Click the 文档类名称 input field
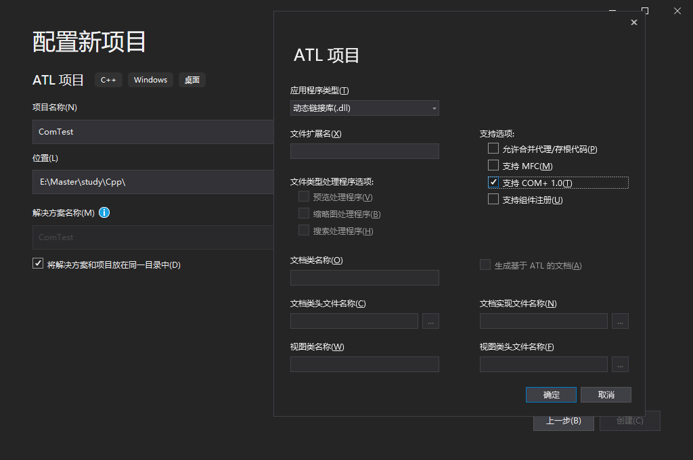The height and width of the screenshot is (460, 693). click(x=365, y=278)
